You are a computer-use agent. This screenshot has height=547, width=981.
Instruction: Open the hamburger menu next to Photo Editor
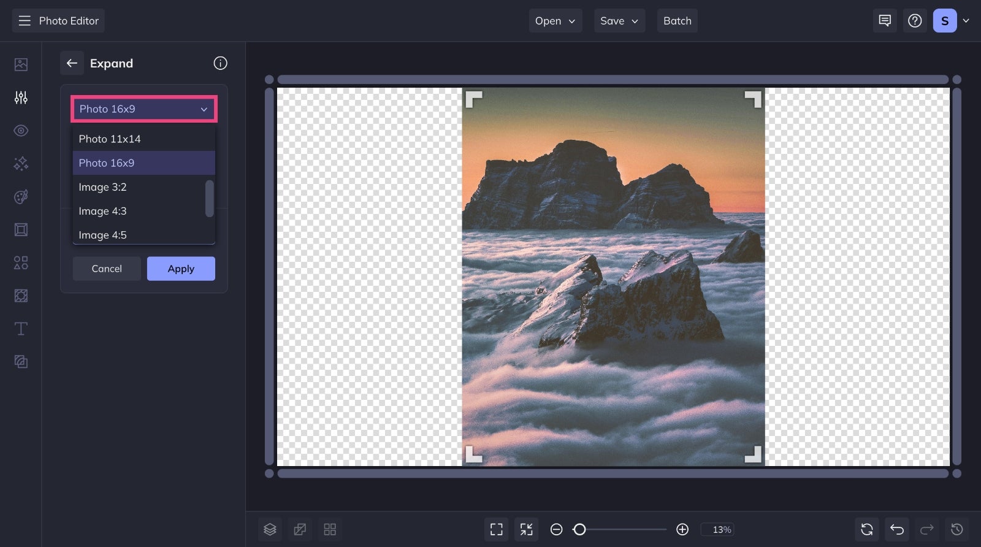[x=25, y=21]
